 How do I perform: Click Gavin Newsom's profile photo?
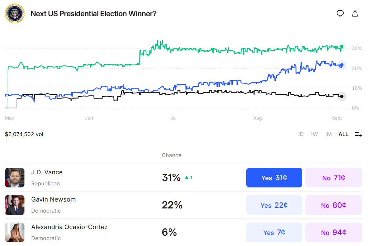point(14,205)
